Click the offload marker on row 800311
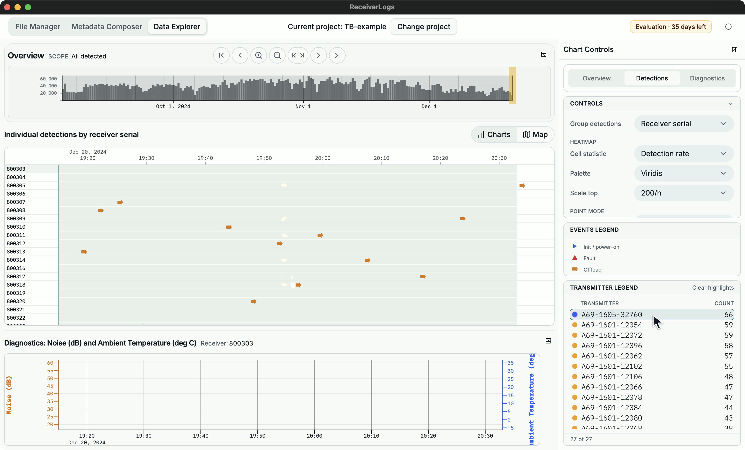745x450 pixels. pos(320,235)
